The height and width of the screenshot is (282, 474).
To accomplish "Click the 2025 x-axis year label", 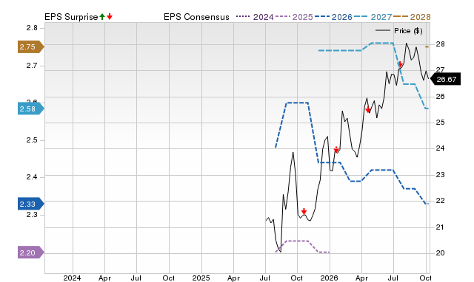I will [x=201, y=278].
